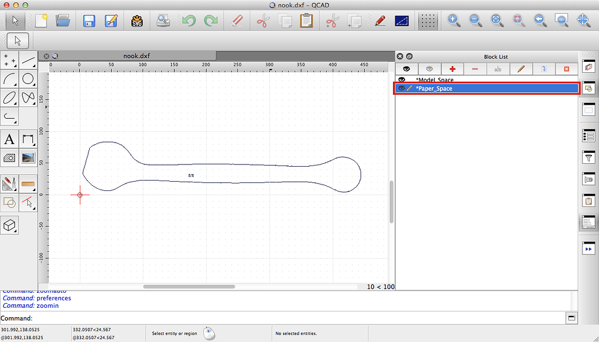Remove the selected block
The image size is (599, 342).
475,69
